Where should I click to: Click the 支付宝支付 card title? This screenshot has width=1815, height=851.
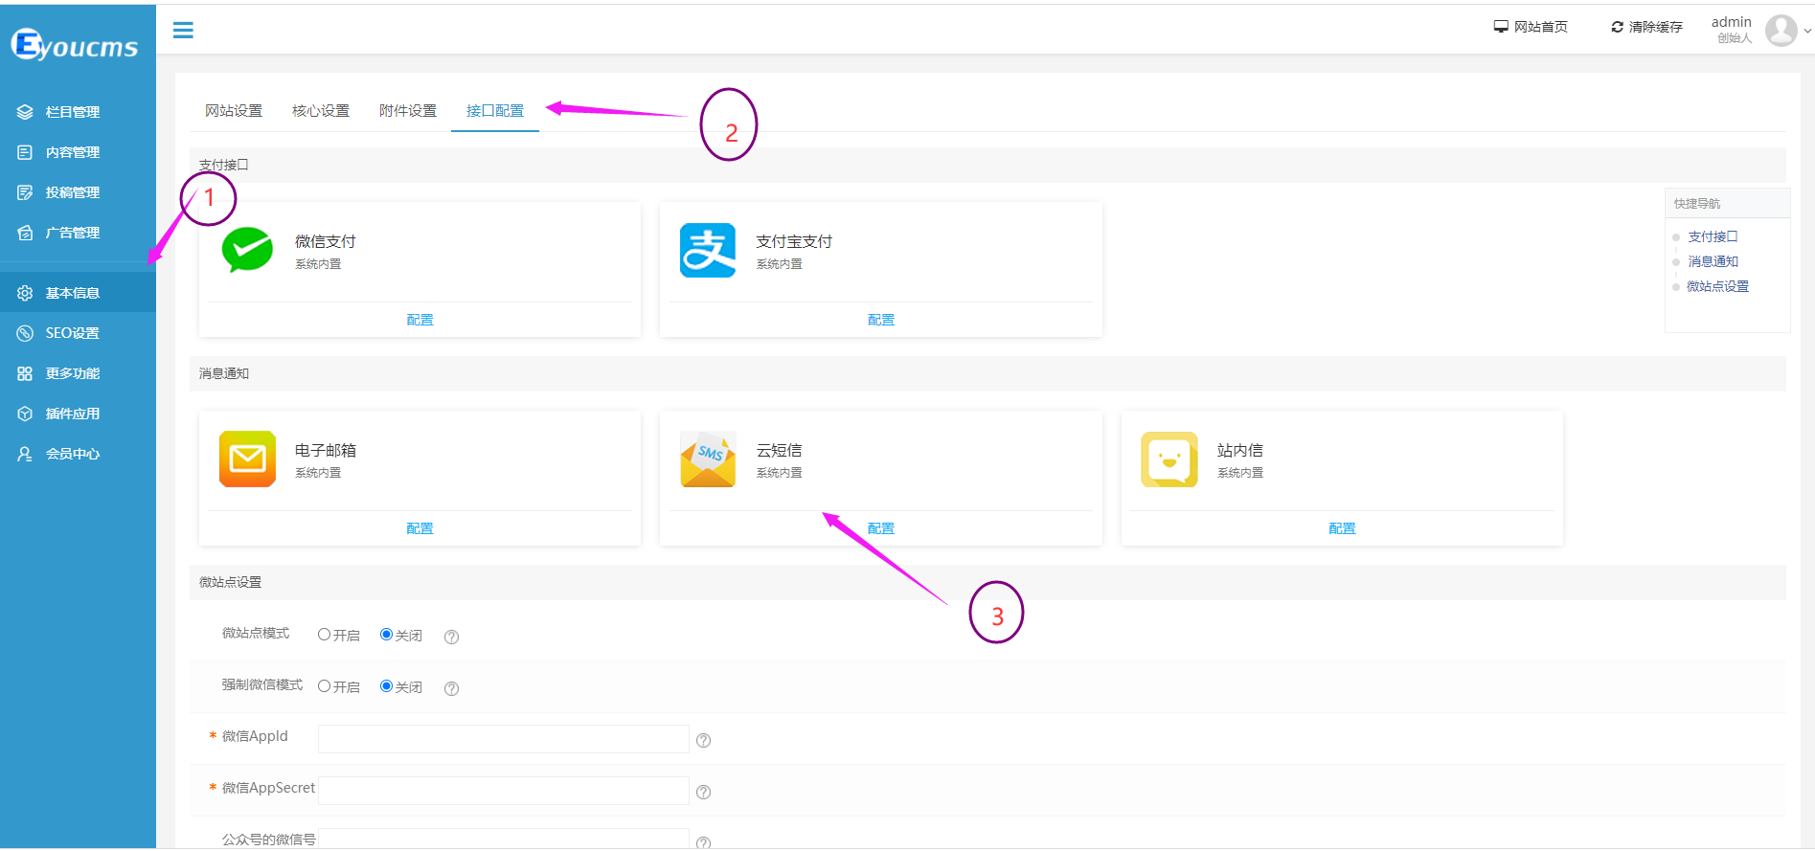[x=794, y=241]
